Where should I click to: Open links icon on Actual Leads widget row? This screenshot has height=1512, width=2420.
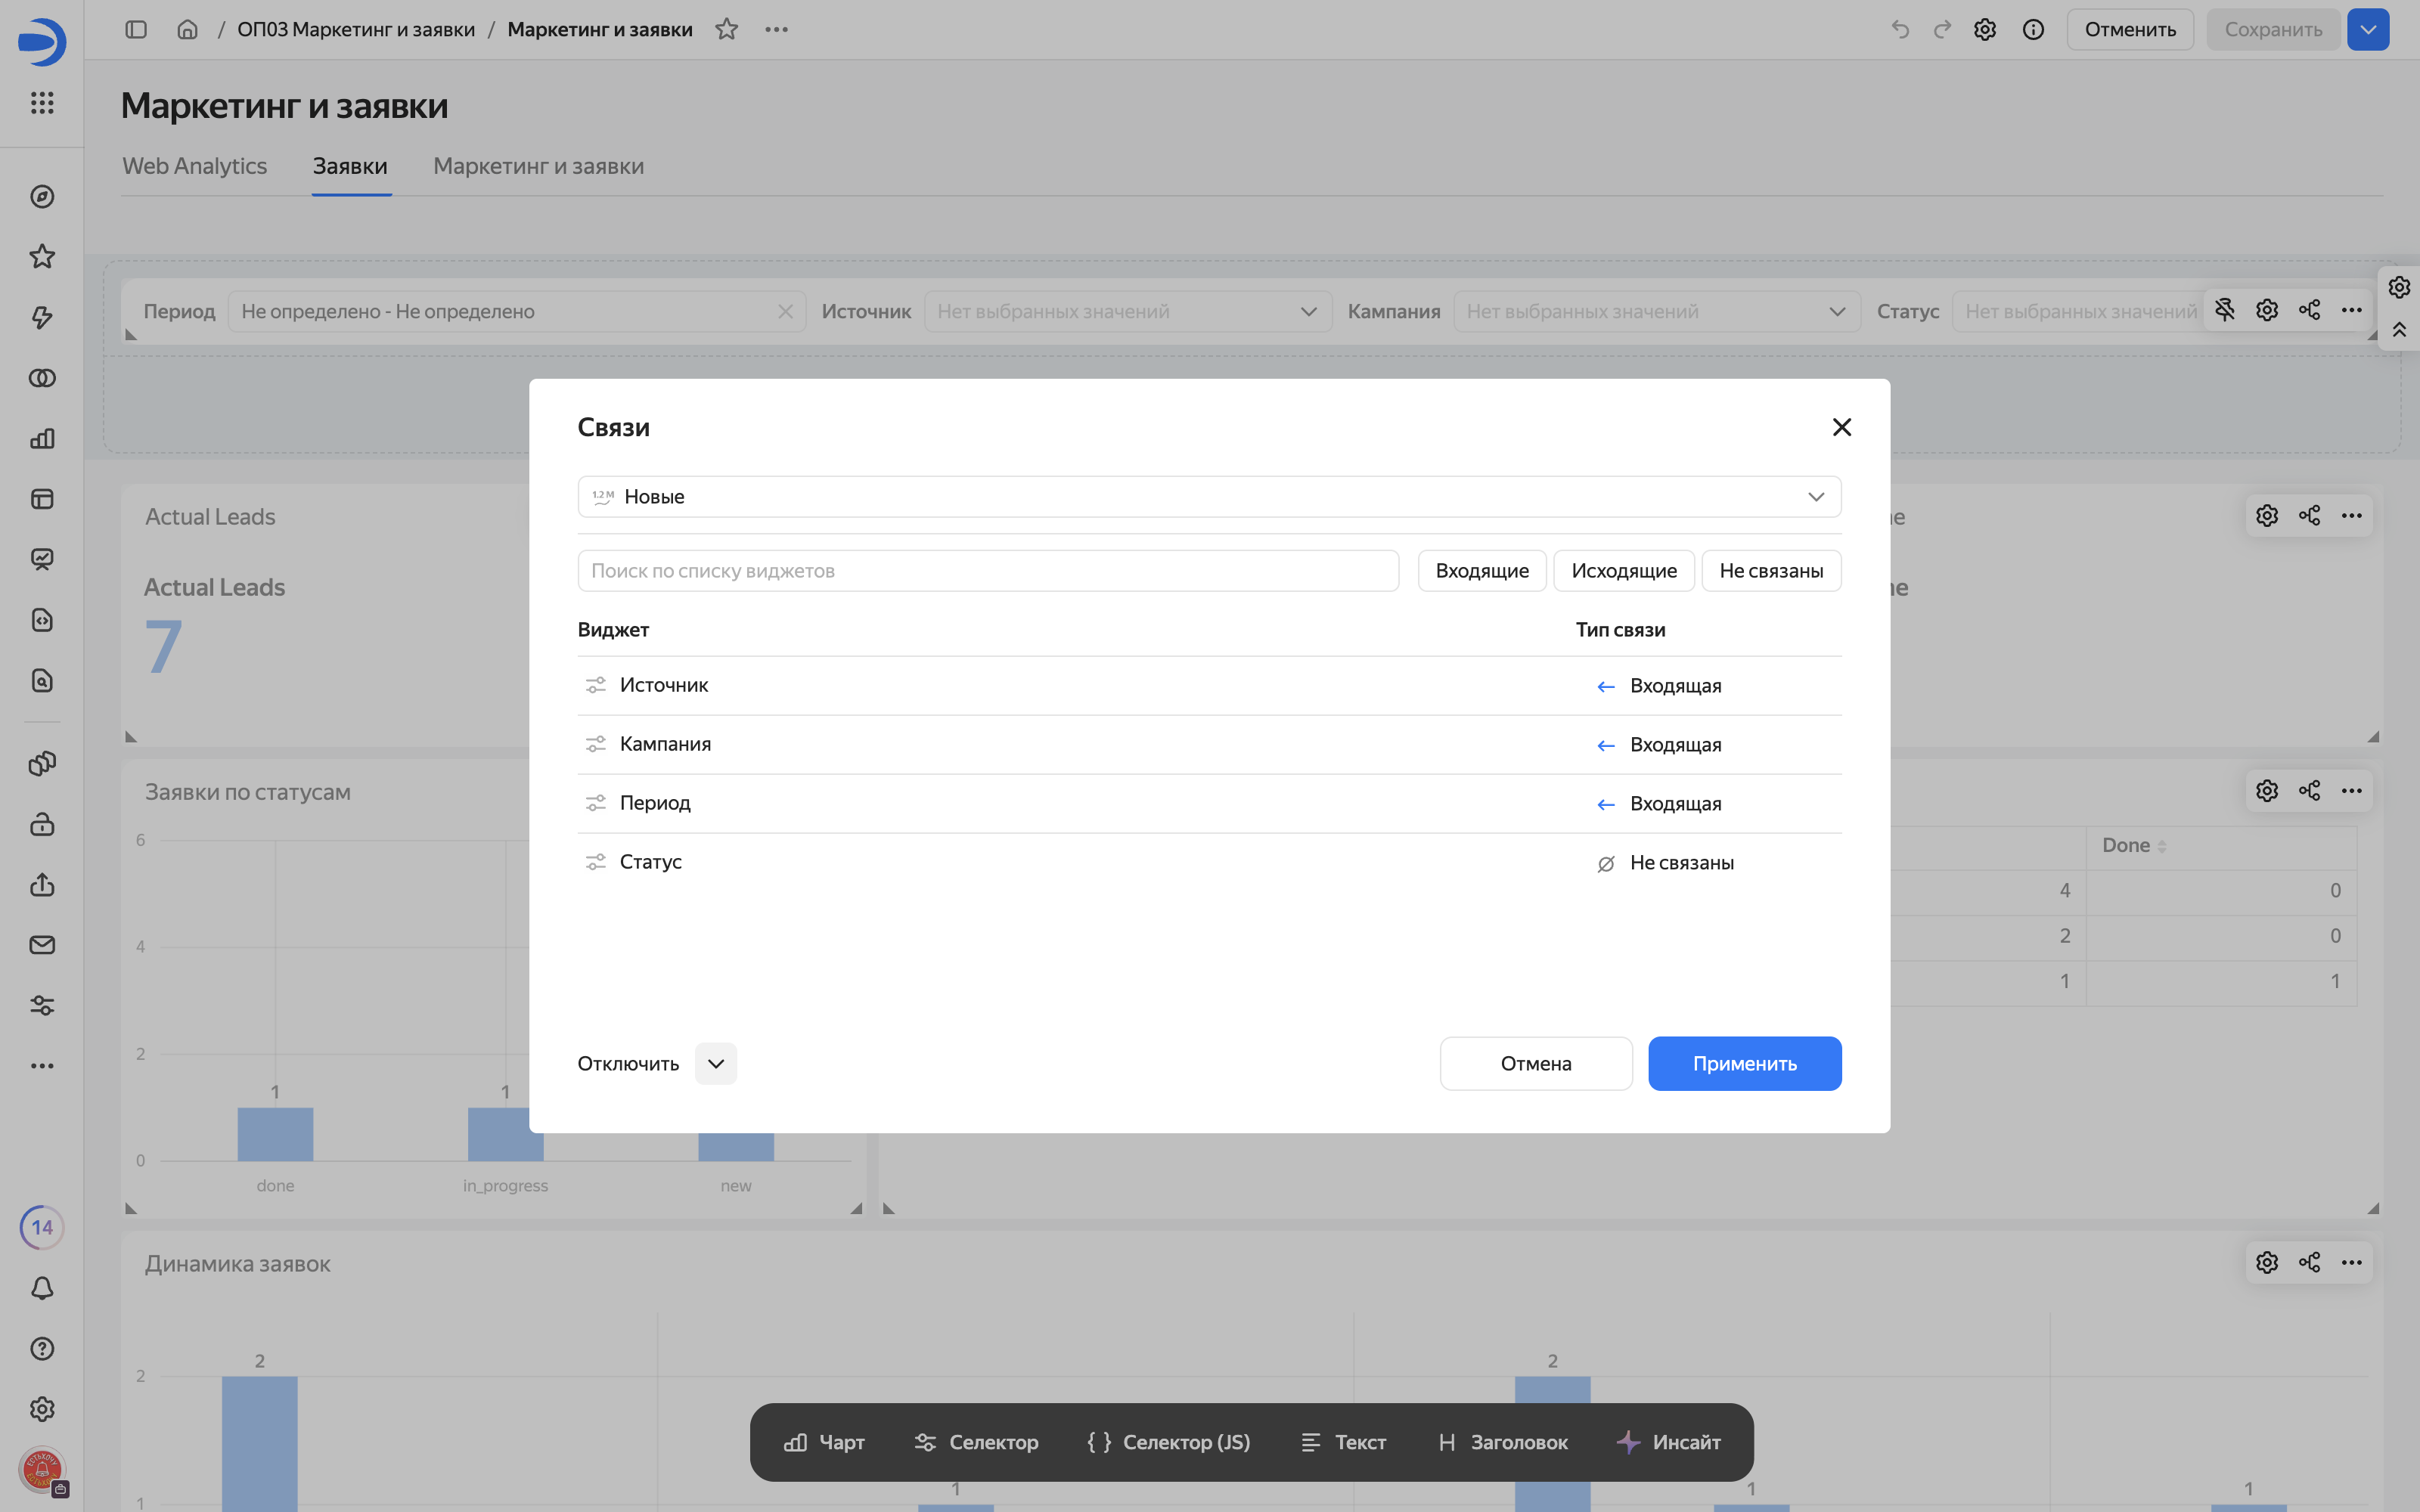pos(2309,516)
